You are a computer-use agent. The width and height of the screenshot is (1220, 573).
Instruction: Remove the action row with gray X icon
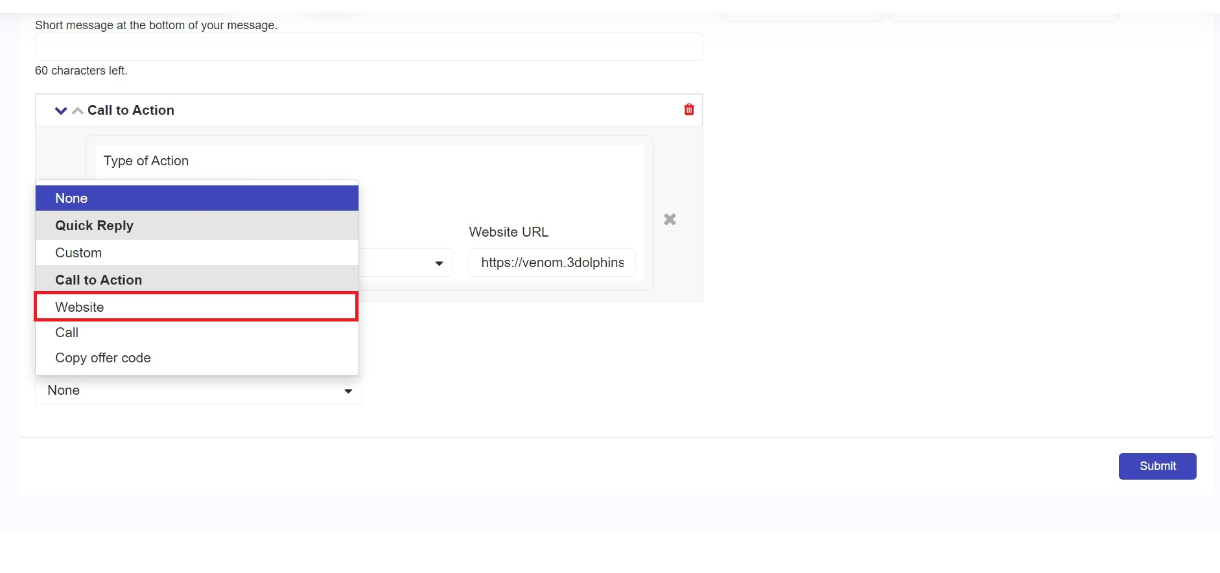coord(670,219)
